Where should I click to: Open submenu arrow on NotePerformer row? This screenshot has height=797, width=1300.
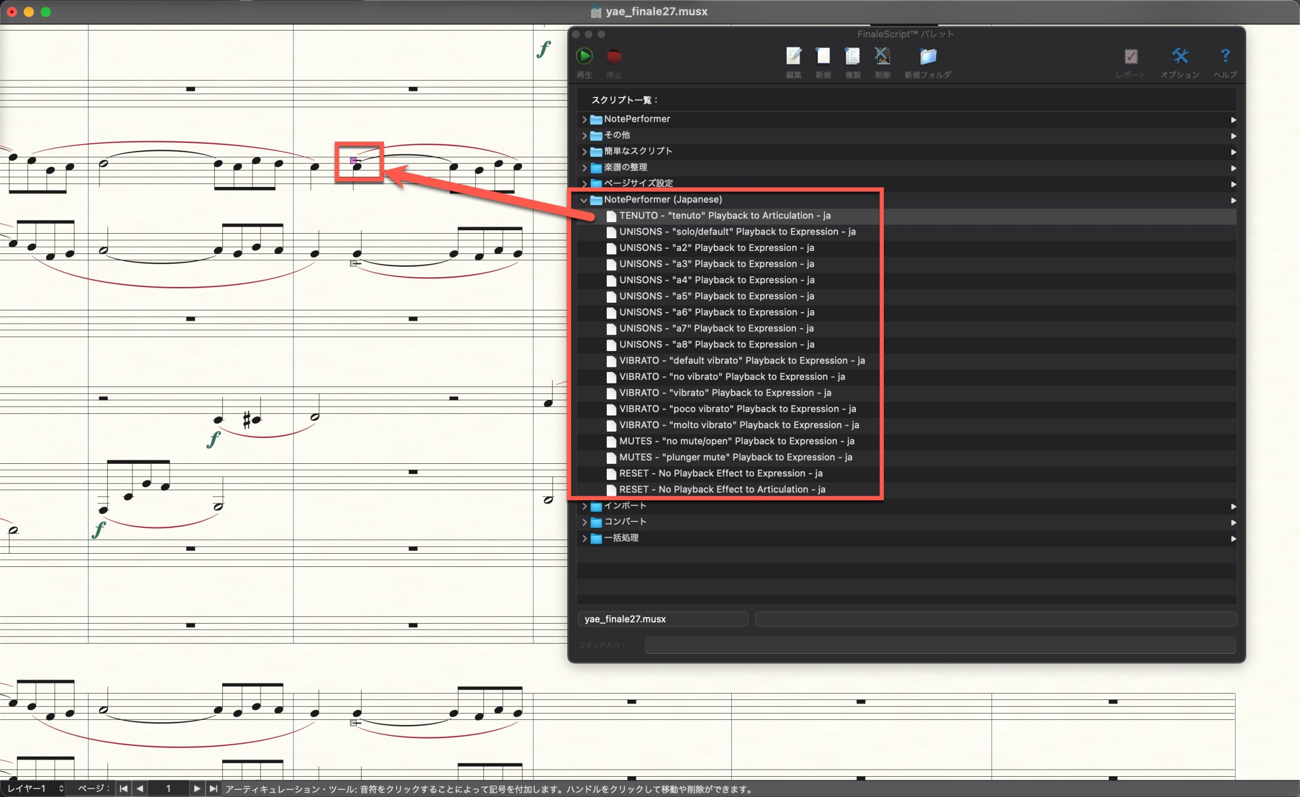pyautogui.click(x=1233, y=120)
